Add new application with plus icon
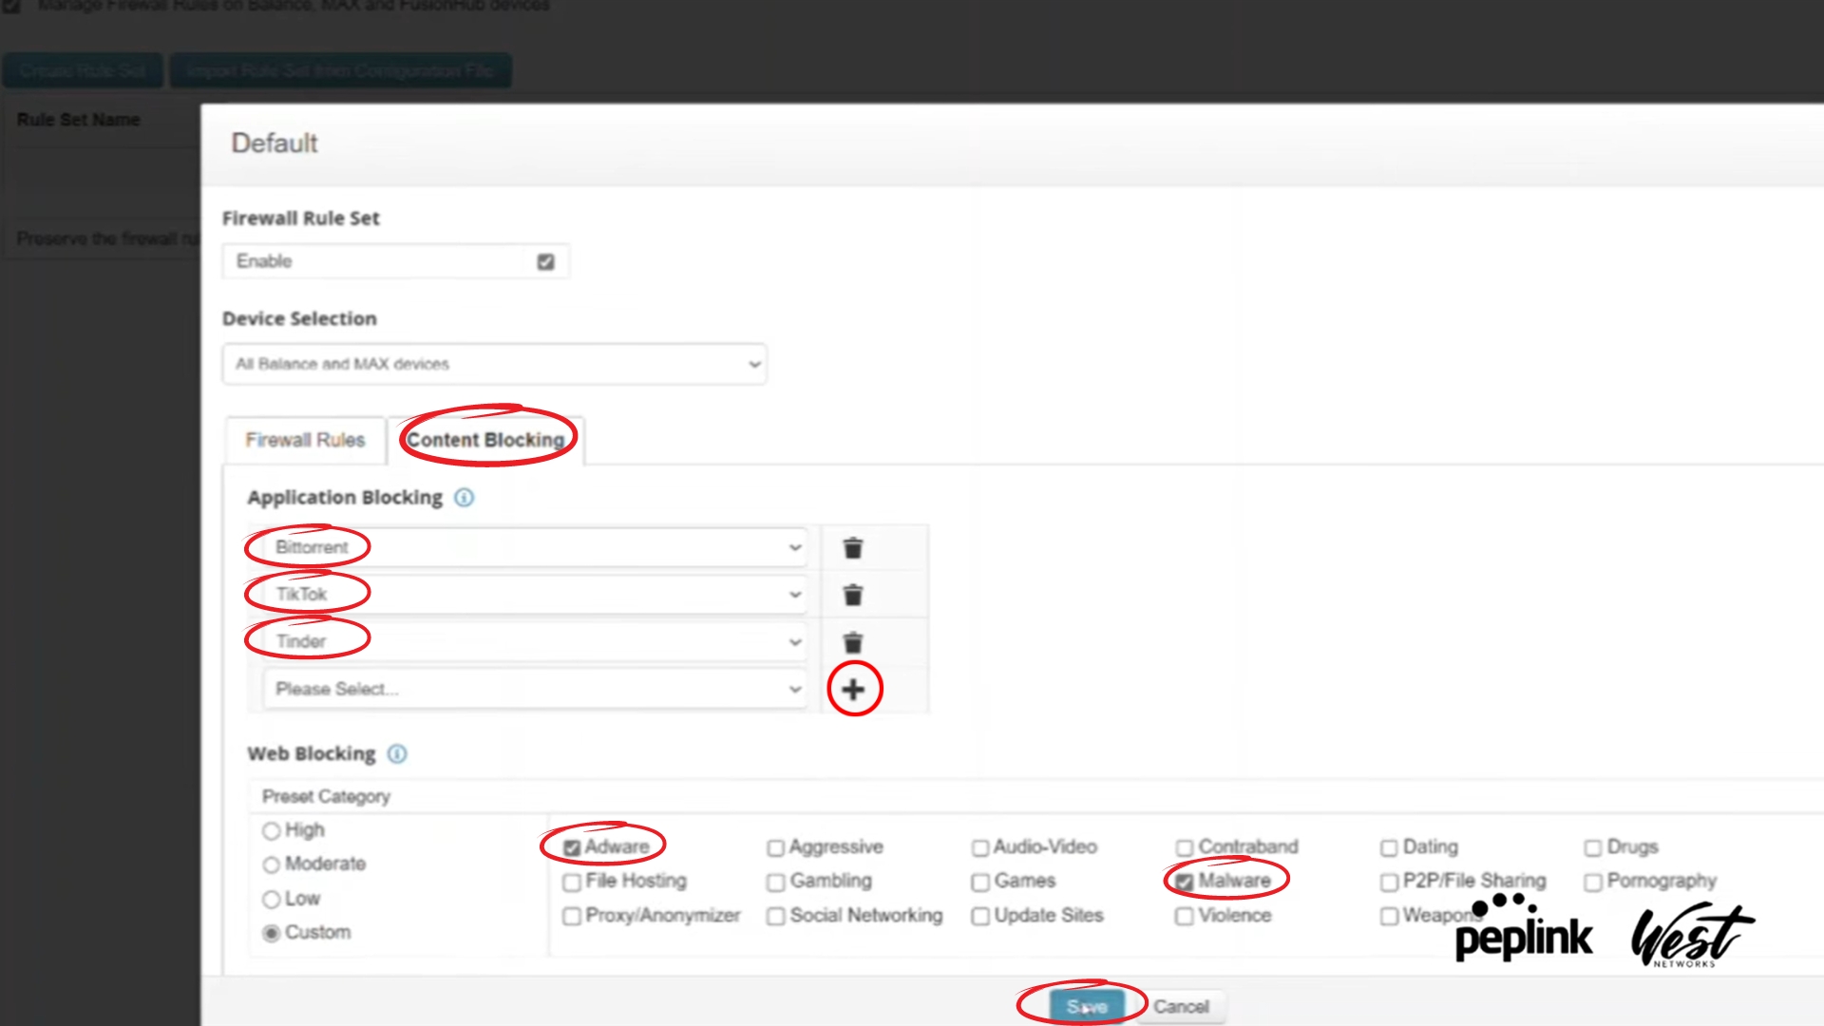 [x=853, y=690]
